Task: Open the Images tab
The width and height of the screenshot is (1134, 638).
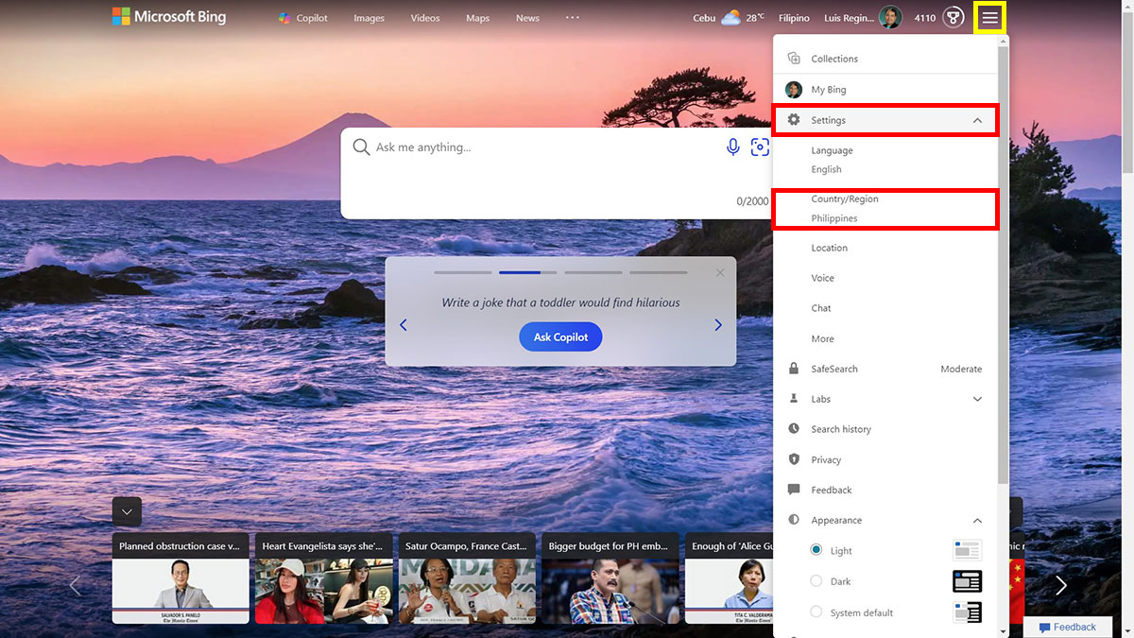Action: tap(369, 18)
